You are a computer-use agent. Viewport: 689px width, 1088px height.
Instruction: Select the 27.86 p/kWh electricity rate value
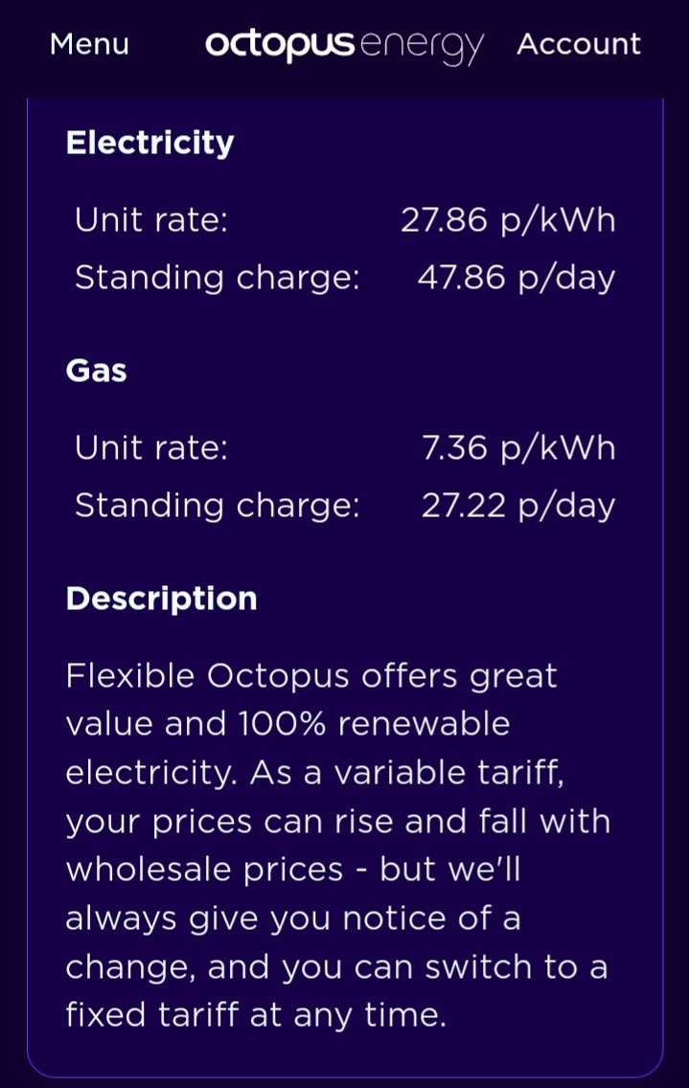tap(509, 220)
